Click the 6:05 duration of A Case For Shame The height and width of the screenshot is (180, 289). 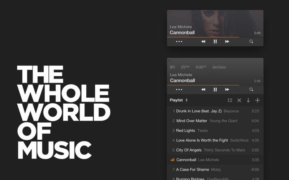(255, 169)
